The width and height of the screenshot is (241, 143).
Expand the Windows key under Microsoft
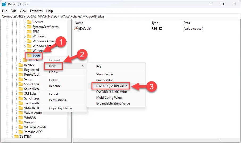tap(25, 36)
